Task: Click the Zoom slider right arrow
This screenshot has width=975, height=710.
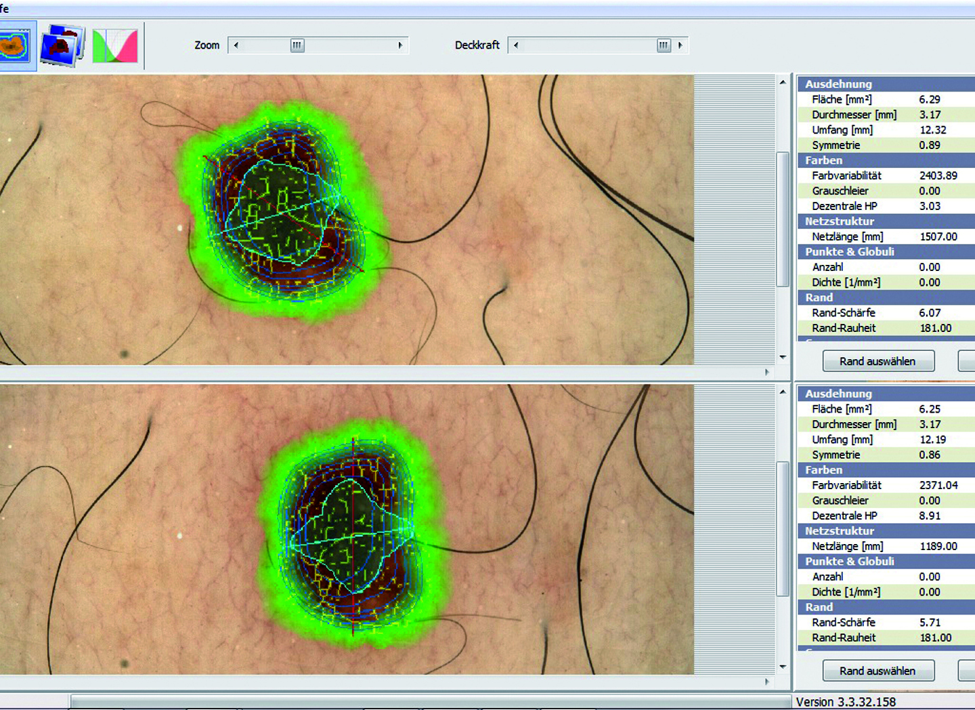Action: (x=400, y=45)
